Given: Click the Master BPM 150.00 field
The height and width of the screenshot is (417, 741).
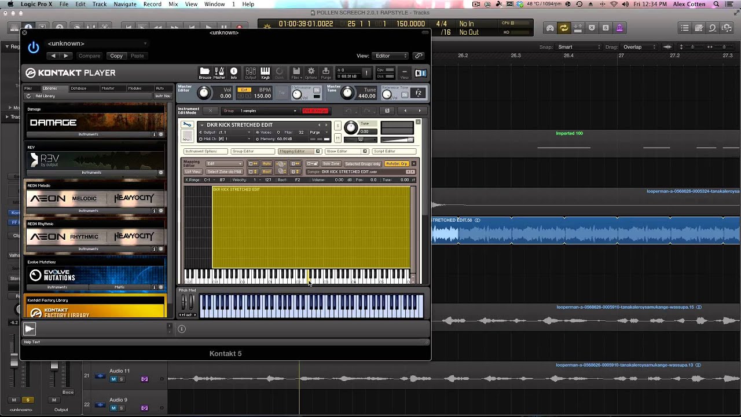Looking at the screenshot, I should pos(262,96).
